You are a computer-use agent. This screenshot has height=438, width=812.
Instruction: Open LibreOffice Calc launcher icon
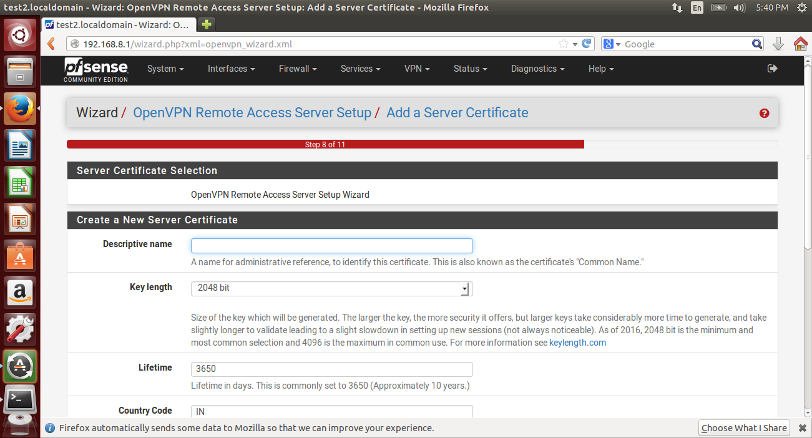coord(21,182)
